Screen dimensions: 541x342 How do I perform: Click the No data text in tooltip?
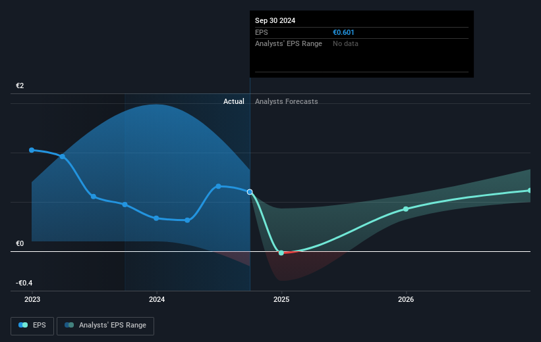345,44
